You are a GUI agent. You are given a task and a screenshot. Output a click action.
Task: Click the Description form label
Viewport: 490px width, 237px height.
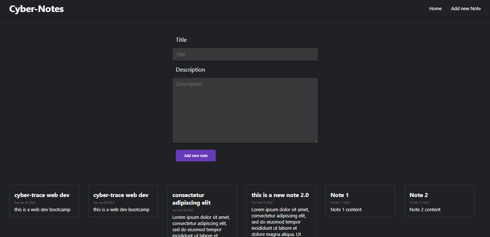[190, 69]
